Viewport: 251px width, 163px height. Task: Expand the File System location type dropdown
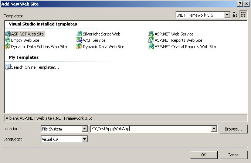coord(84,129)
